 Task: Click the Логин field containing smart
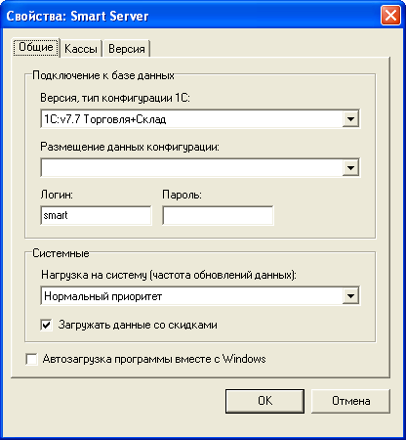pyautogui.click(x=96, y=215)
